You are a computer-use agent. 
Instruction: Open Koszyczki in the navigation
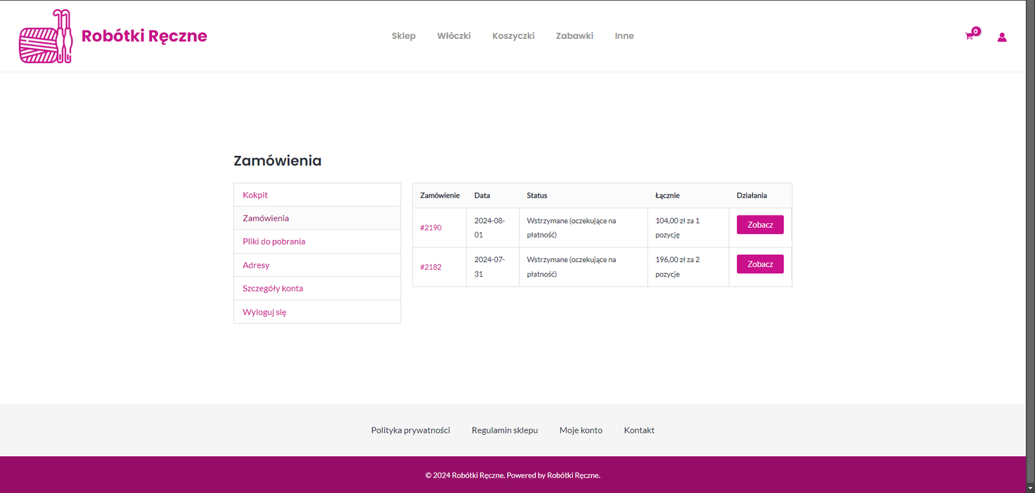click(x=513, y=36)
